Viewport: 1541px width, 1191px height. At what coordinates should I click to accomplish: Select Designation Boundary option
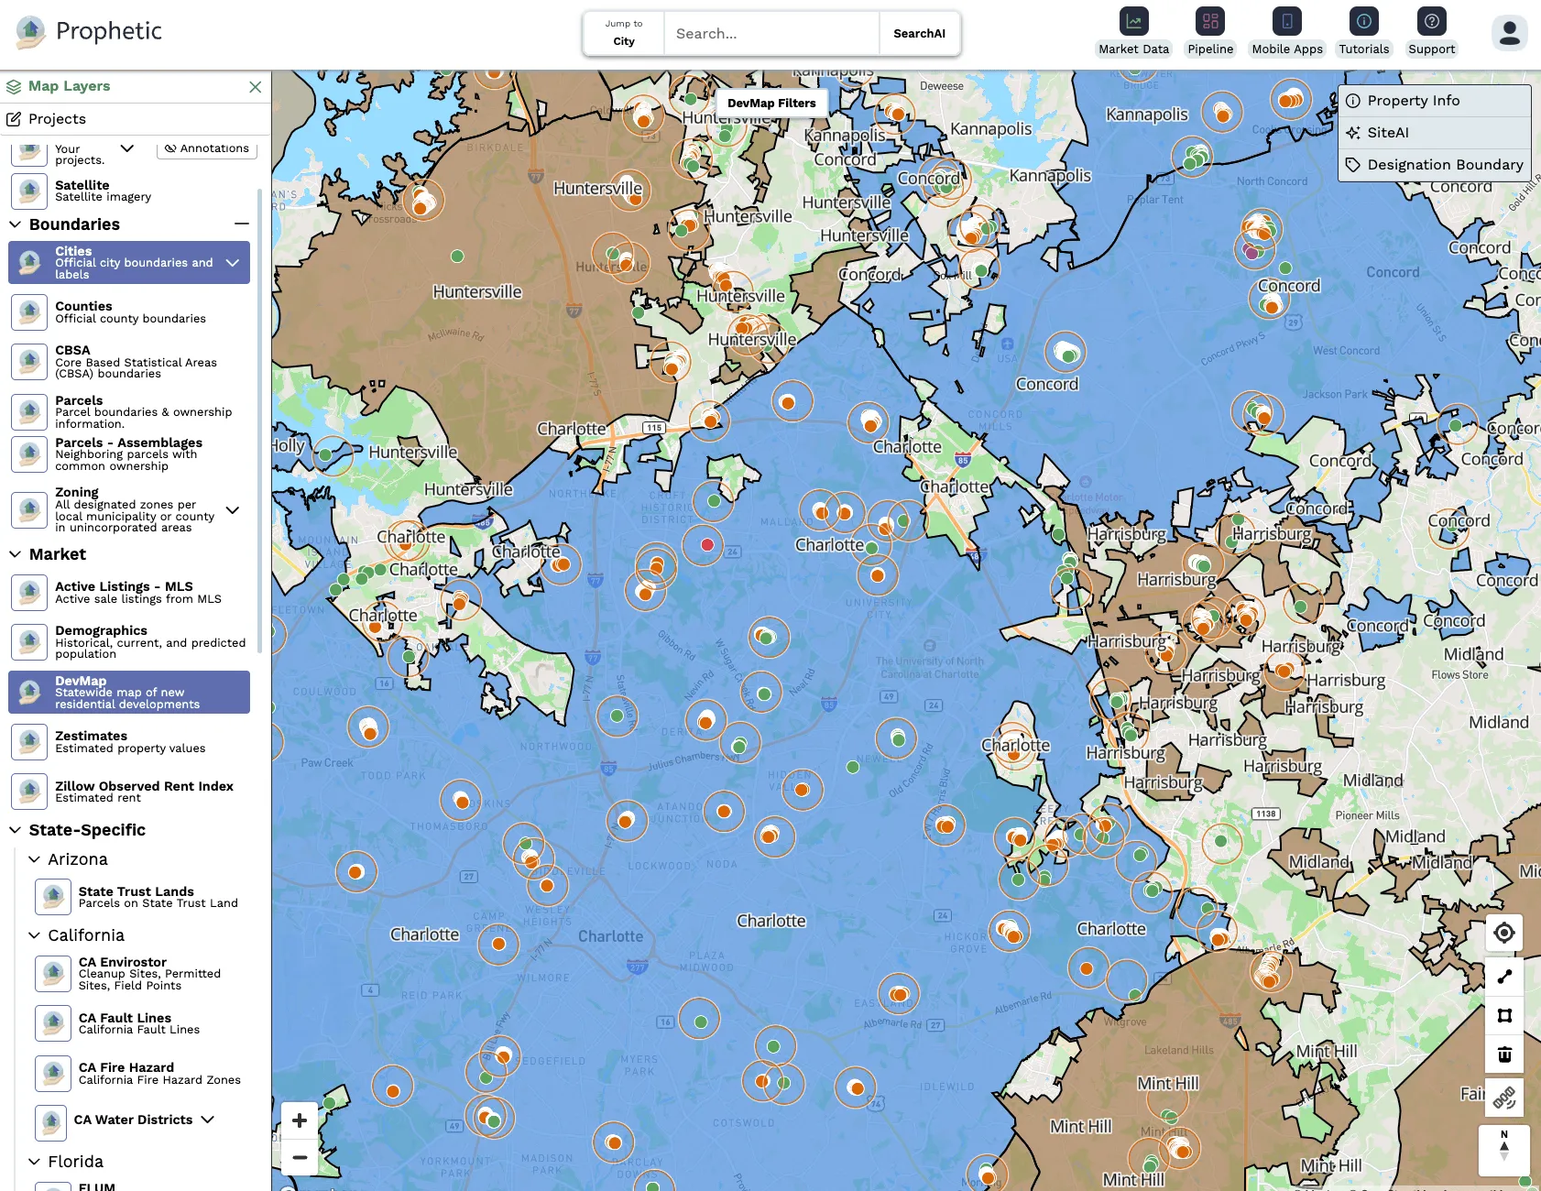[1435, 165]
